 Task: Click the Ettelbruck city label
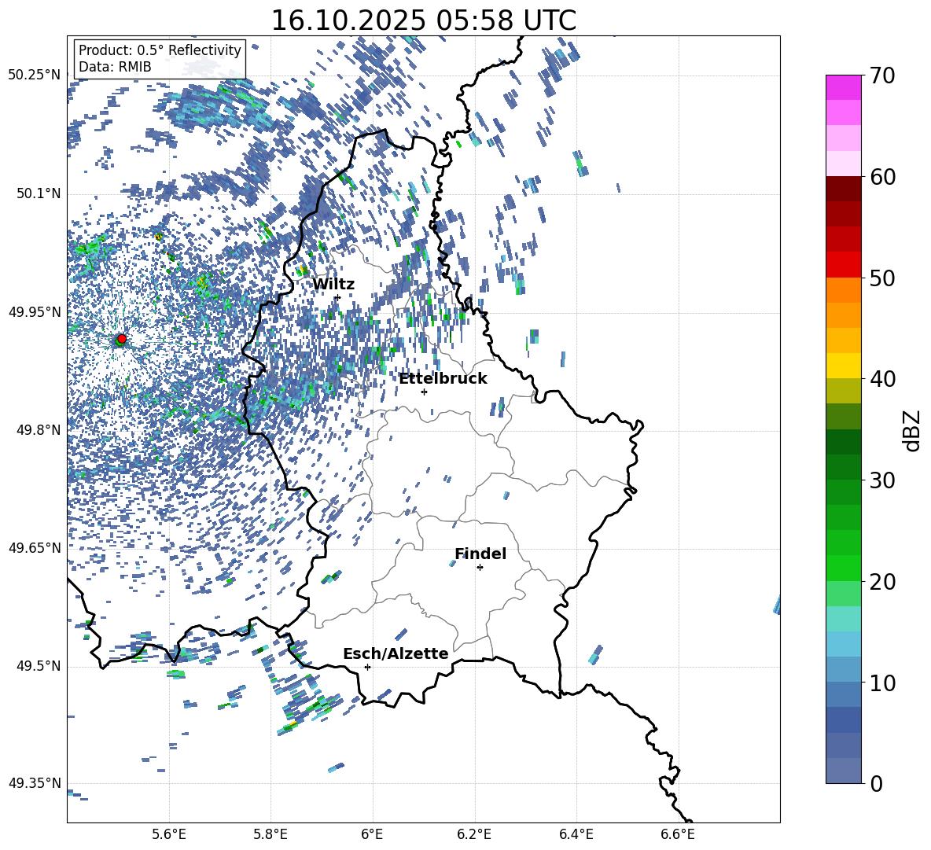[x=443, y=378]
